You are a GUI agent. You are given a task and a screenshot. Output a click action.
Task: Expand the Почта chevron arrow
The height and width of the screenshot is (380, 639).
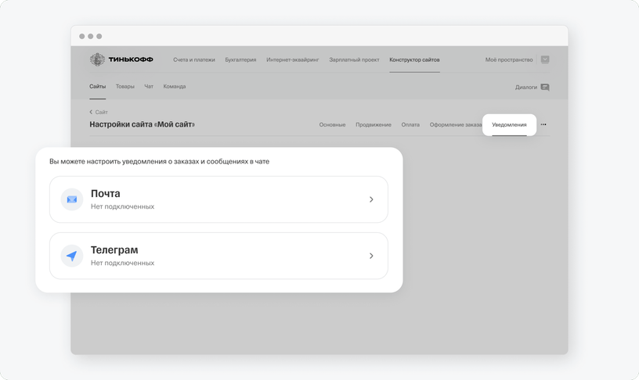point(371,199)
